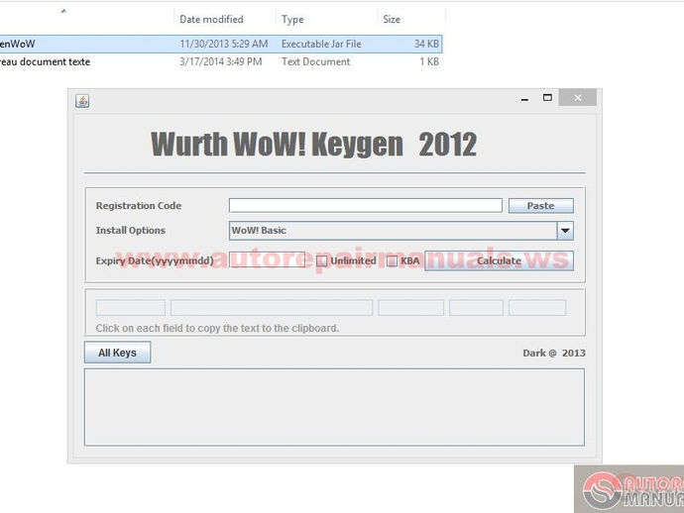Open the Install Options dropdown arrow

coord(565,231)
